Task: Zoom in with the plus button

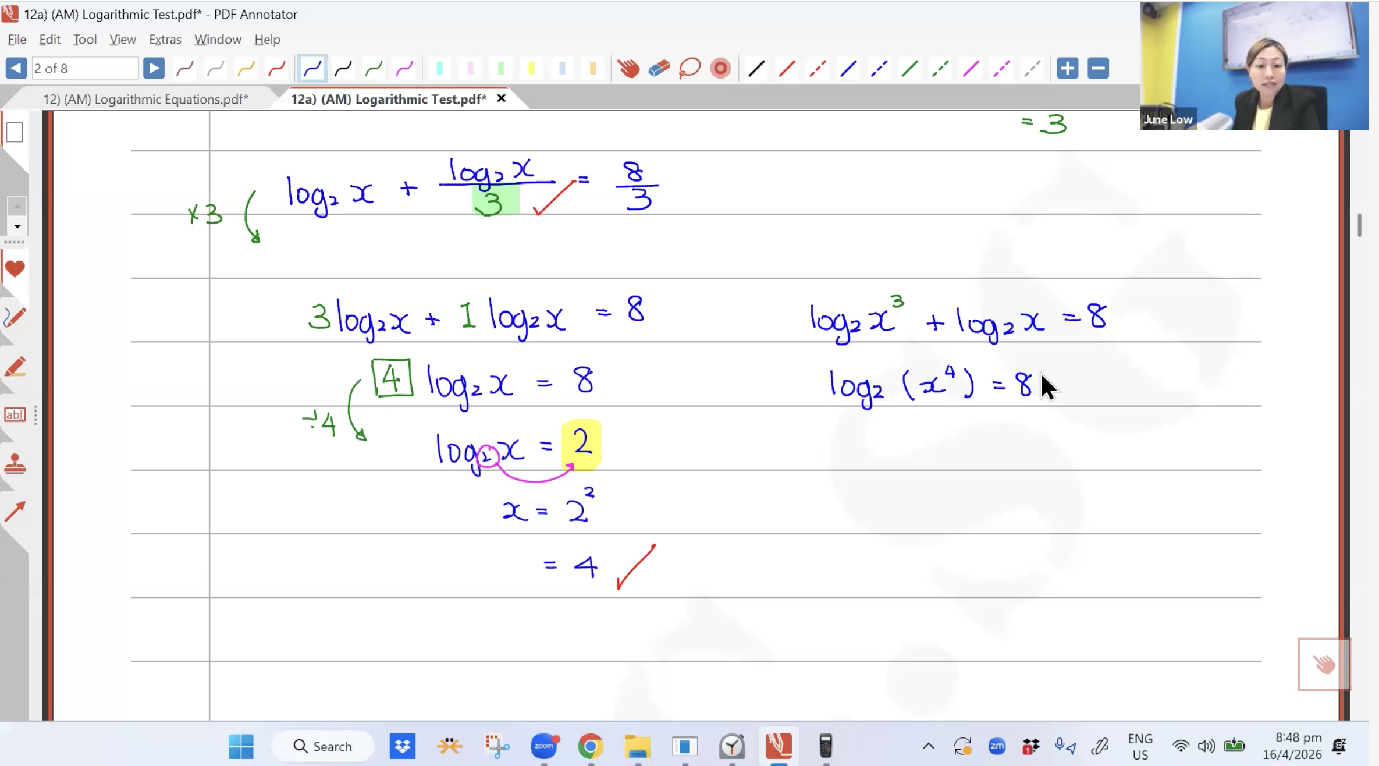Action: (x=1068, y=69)
